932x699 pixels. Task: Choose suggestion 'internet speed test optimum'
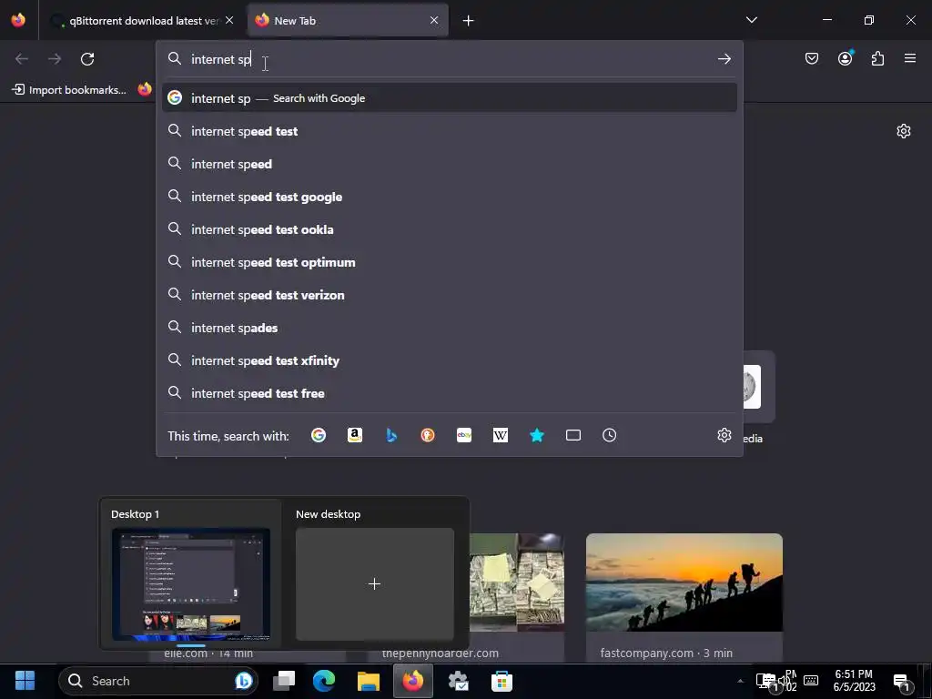450,262
